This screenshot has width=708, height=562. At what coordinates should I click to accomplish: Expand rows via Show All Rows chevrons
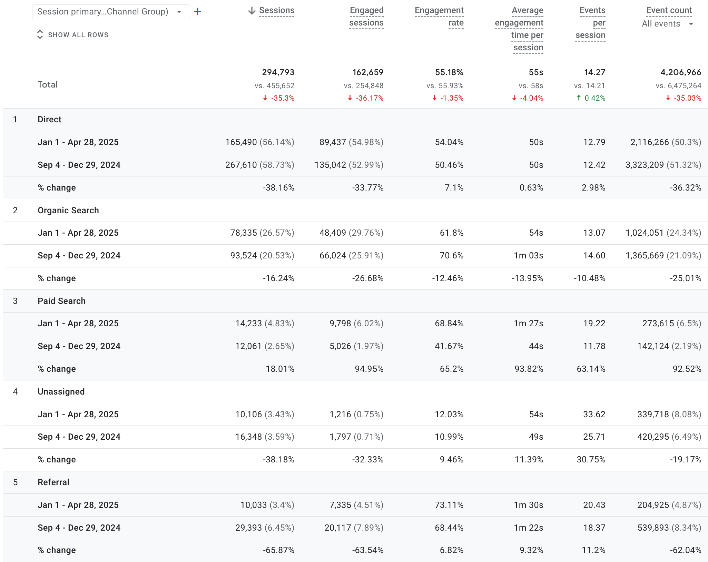tap(40, 34)
